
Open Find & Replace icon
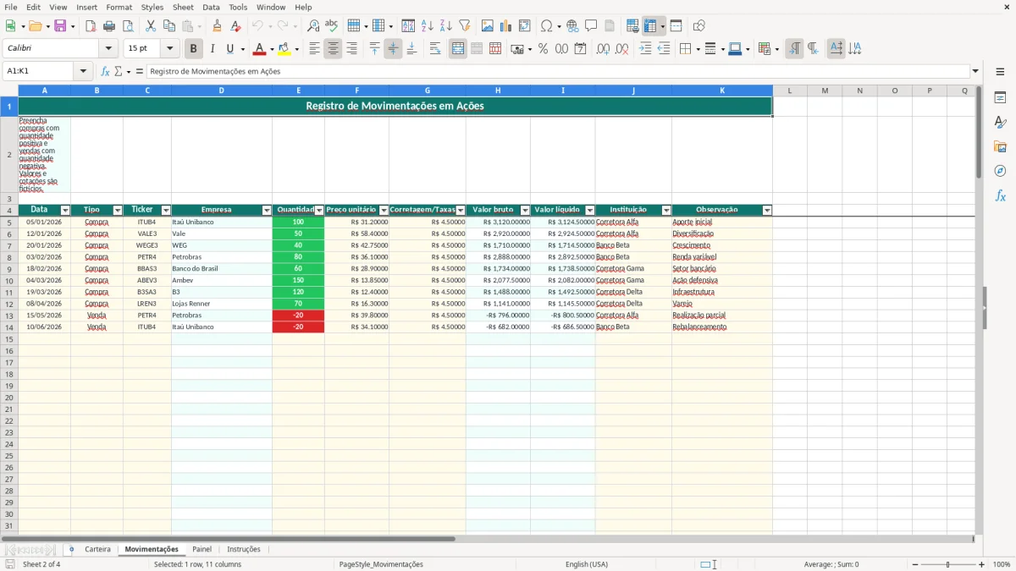pyautogui.click(x=313, y=26)
